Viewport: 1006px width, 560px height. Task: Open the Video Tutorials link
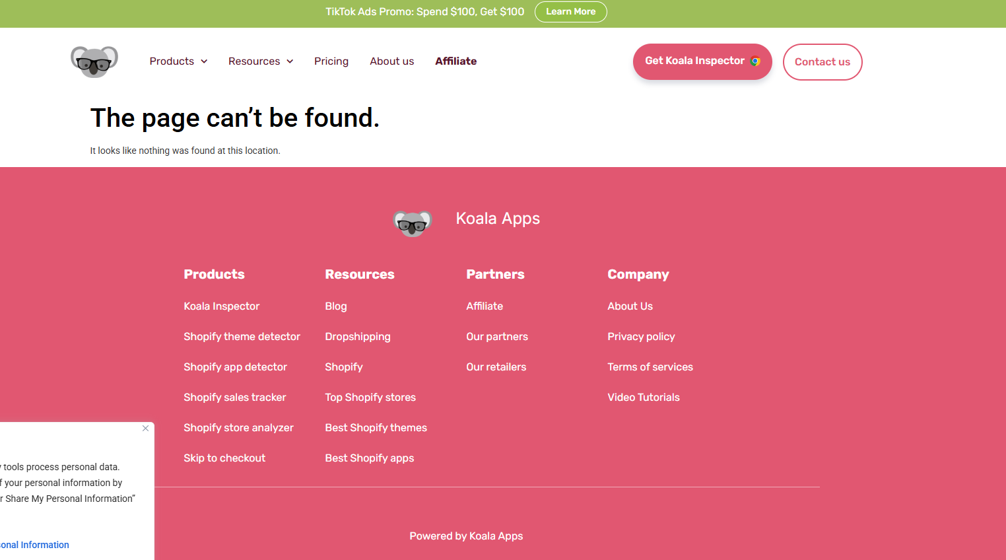(x=644, y=398)
